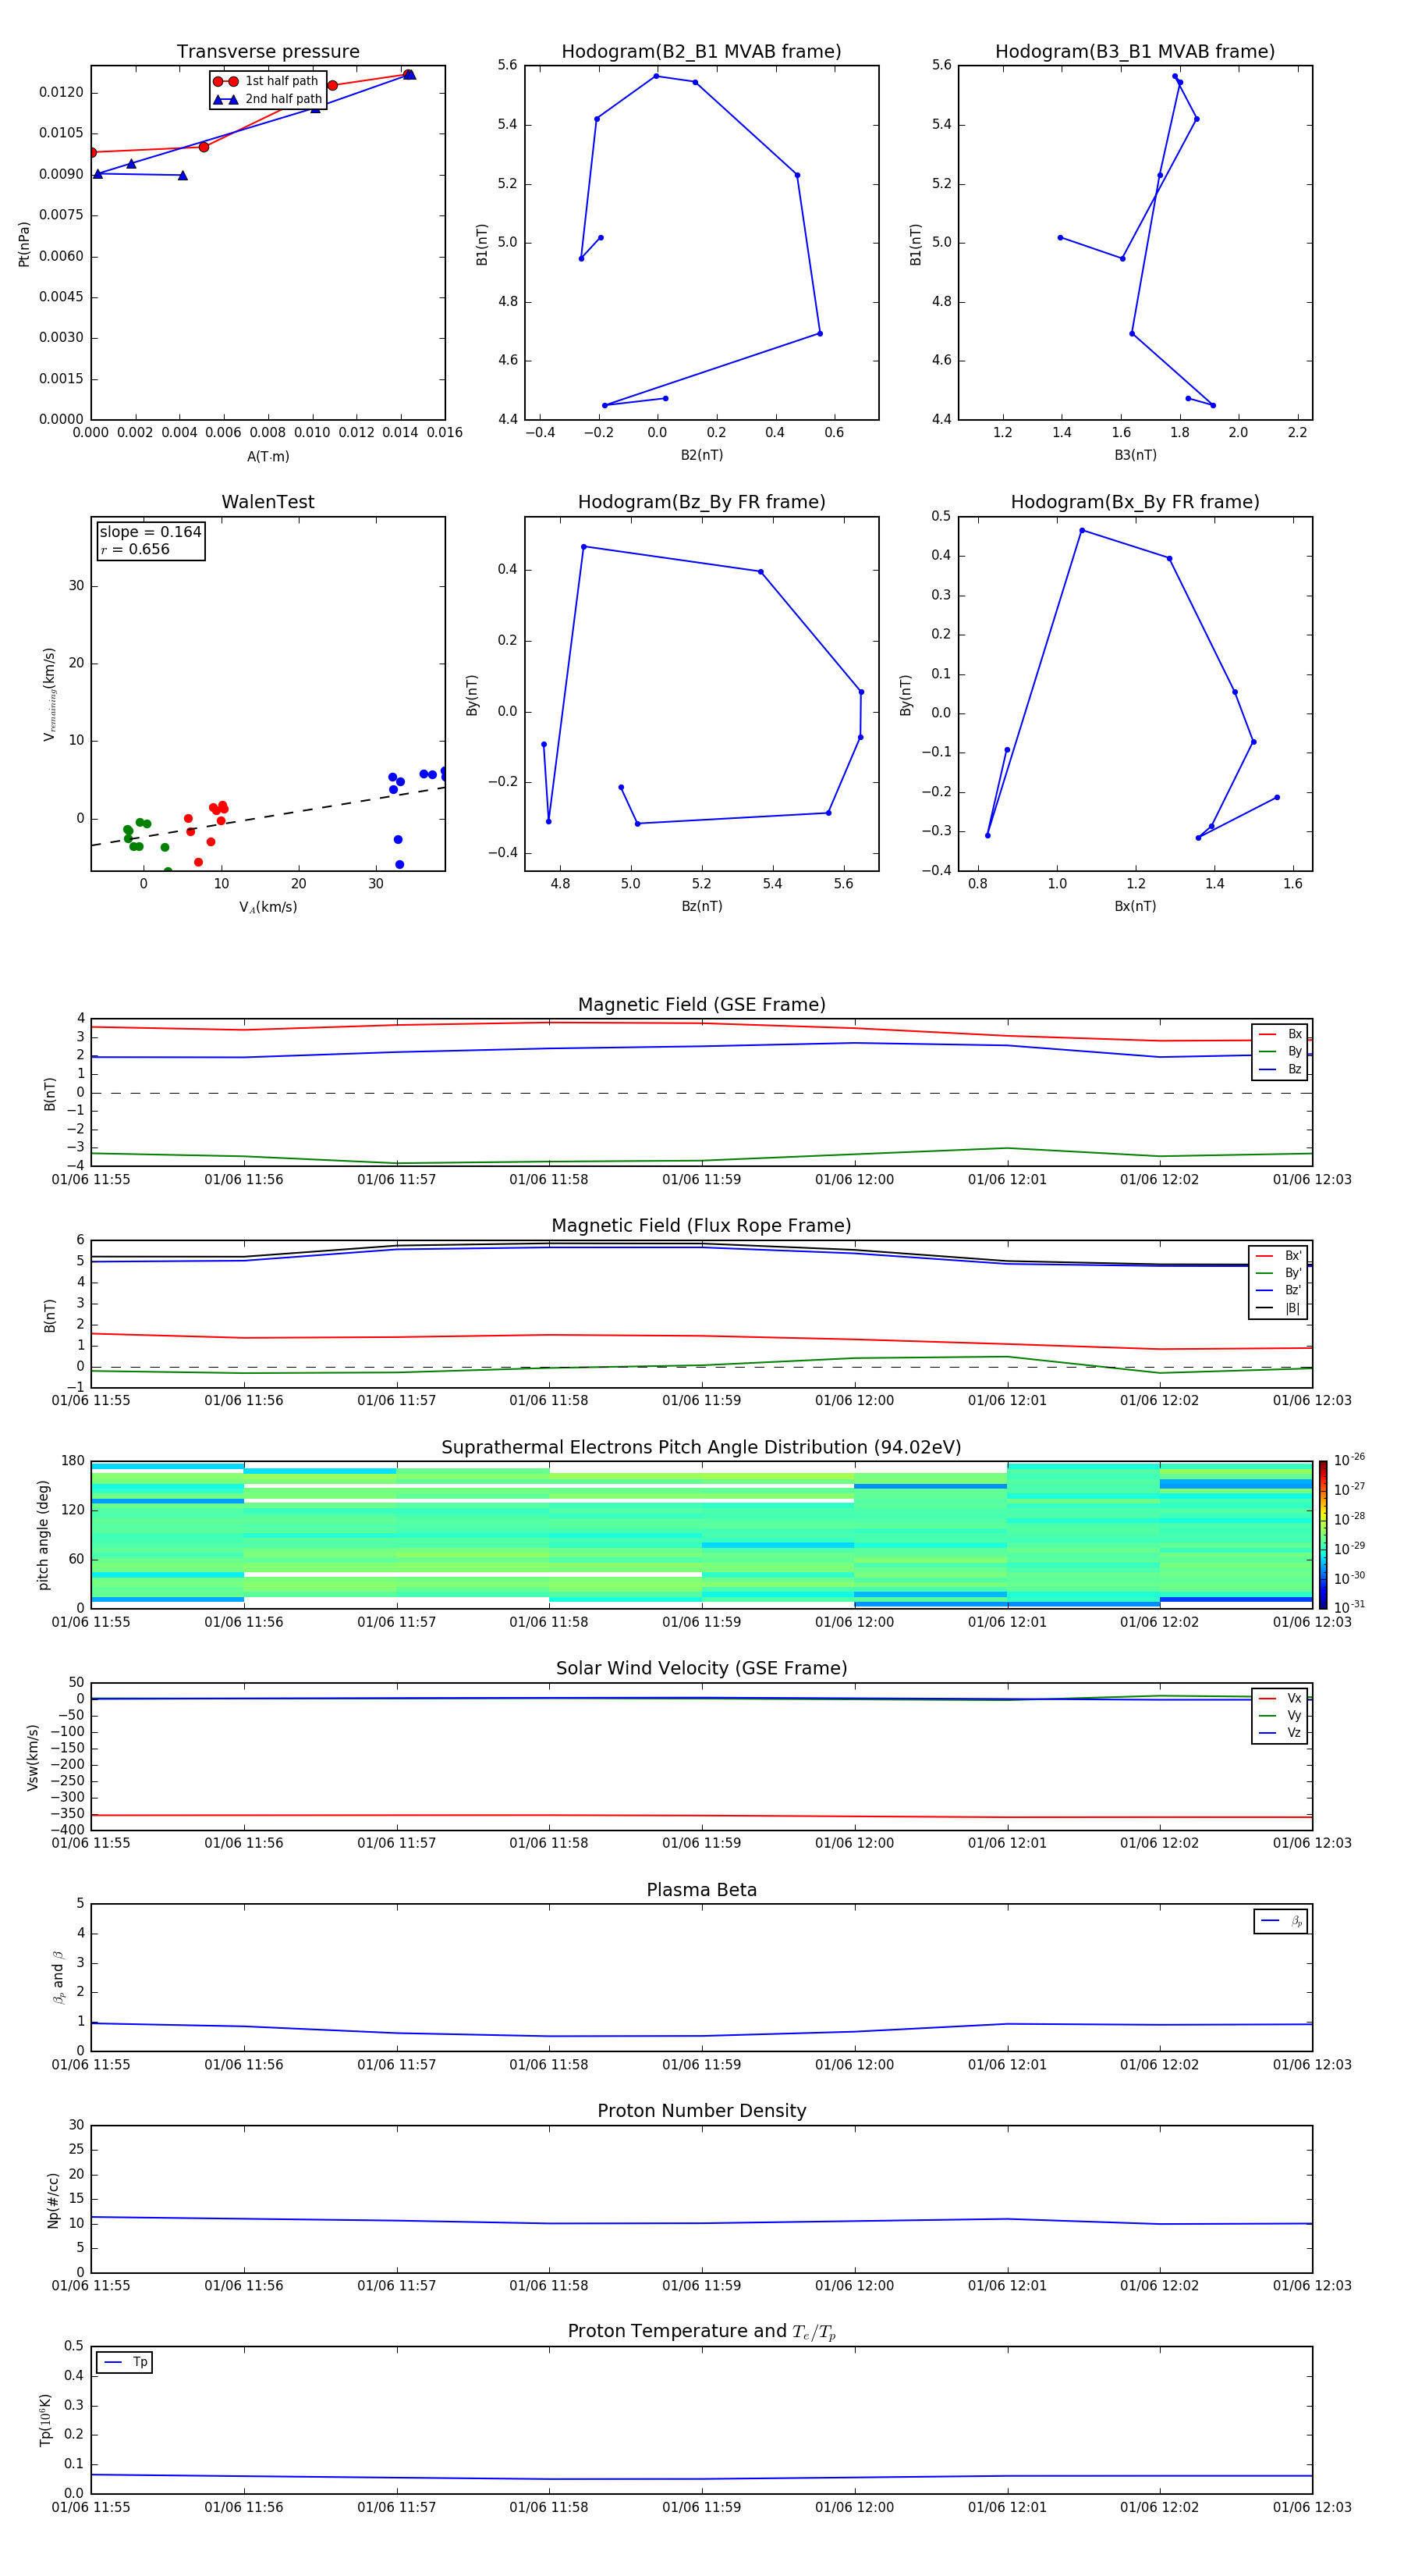Click the "Proton Number Density" title
Screen dimensions: 1404x2576
point(701,2111)
